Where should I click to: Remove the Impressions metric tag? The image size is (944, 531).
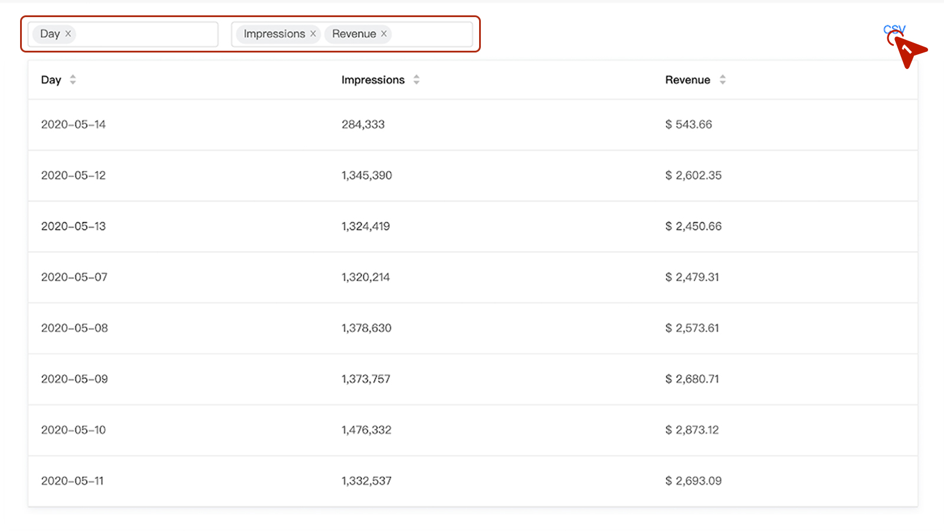point(313,34)
